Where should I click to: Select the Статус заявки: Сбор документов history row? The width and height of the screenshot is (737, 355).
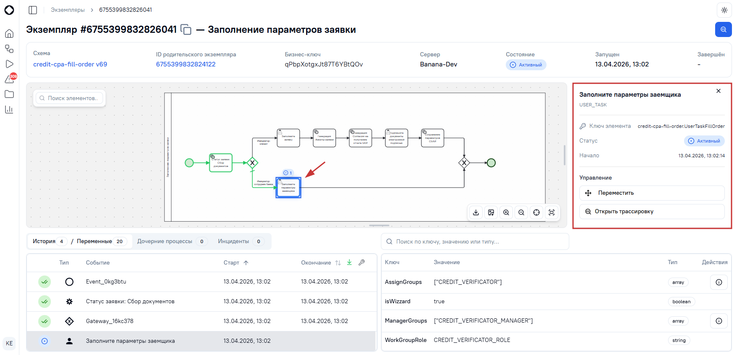[202, 302]
